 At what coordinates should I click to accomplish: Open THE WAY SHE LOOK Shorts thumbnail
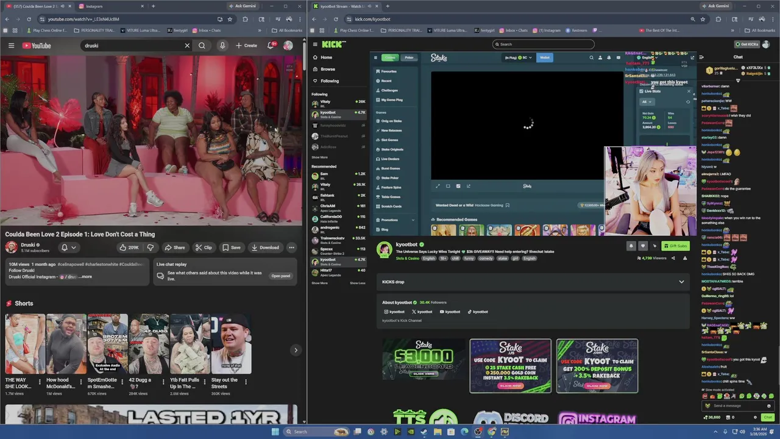pyautogui.click(x=25, y=344)
